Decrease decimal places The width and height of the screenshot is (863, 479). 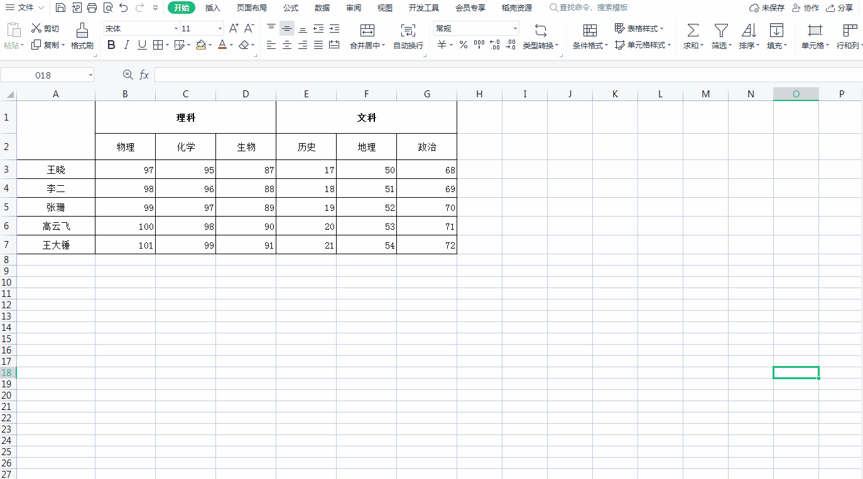511,45
